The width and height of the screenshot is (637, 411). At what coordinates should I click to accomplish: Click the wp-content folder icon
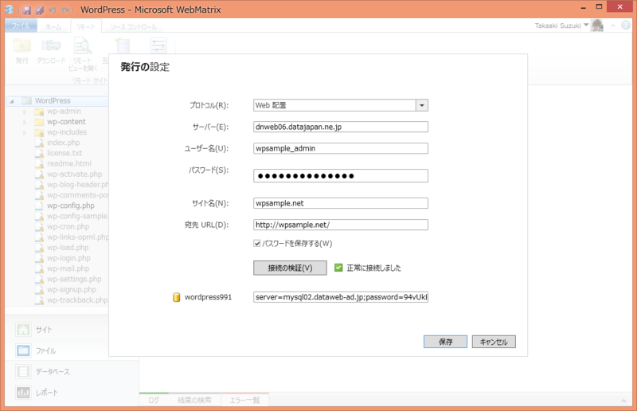point(39,122)
